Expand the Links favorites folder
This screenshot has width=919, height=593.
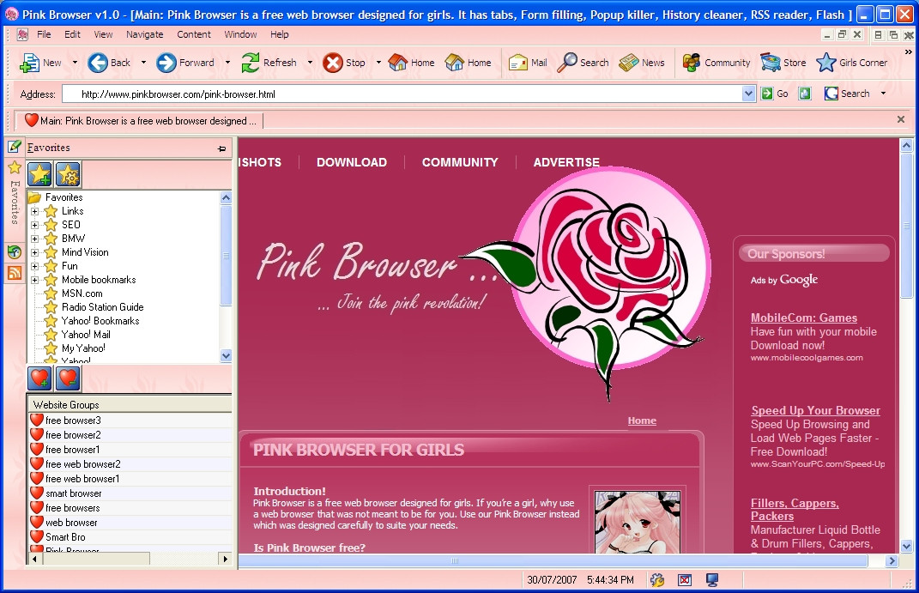click(x=34, y=211)
